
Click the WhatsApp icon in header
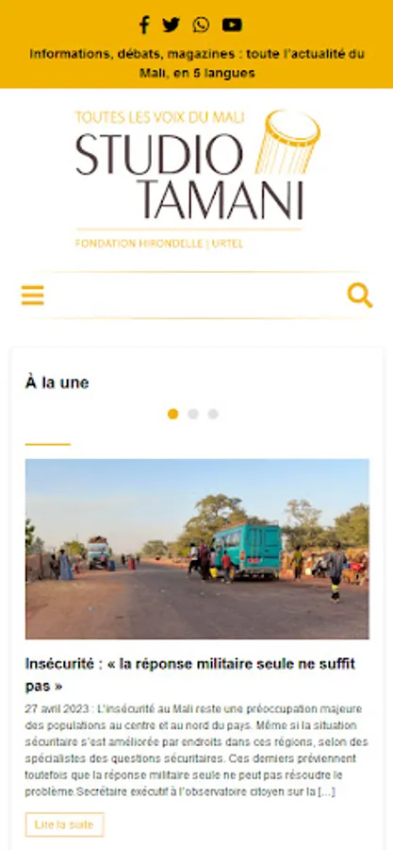201,25
